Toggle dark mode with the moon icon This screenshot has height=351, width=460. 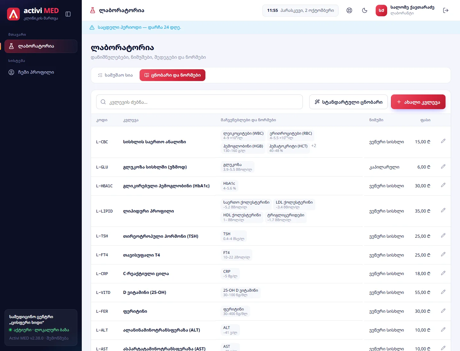click(365, 11)
